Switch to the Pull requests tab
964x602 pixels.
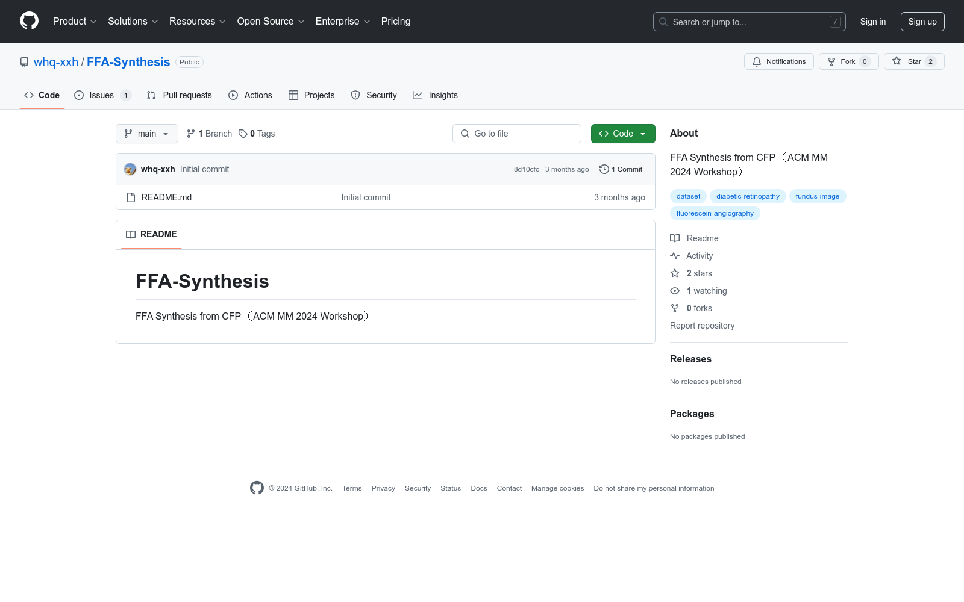pos(180,95)
